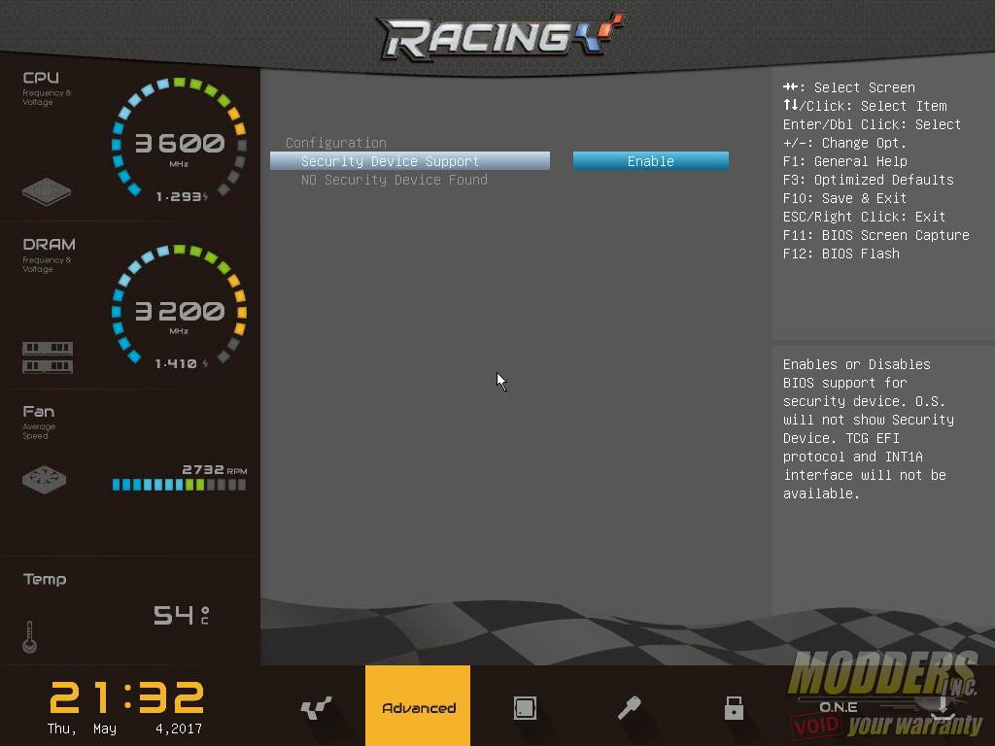Open the Main tab with the Racing logo icon
The height and width of the screenshot is (746, 995).
coord(316,707)
